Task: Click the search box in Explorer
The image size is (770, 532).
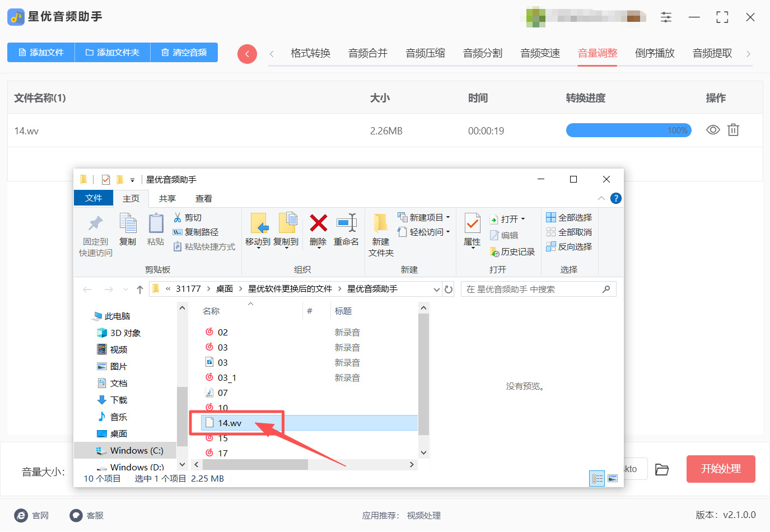Action: click(532, 290)
